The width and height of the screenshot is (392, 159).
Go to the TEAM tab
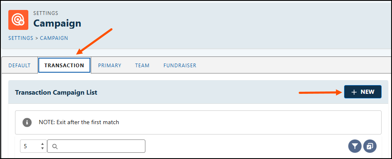coord(142,66)
